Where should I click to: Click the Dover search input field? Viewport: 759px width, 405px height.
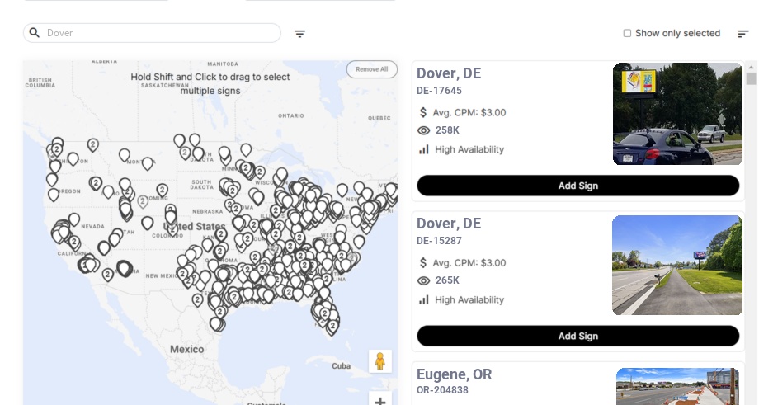click(152, 33)
